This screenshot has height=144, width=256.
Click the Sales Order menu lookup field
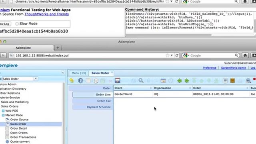18,79
